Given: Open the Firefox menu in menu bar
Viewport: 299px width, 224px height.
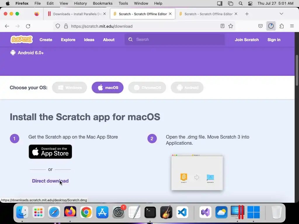Looking at the screenshot, I should click(22, 3).
